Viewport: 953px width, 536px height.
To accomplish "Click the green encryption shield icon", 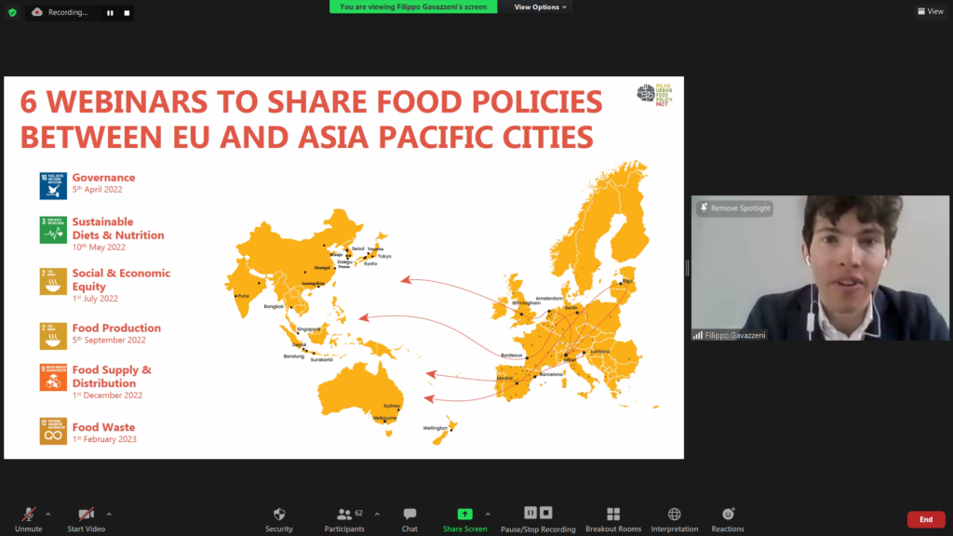I will click(12, 12).
